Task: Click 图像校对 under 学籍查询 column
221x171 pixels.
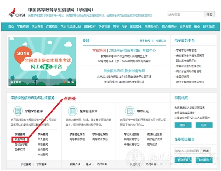Action: [x=20, y=149]
